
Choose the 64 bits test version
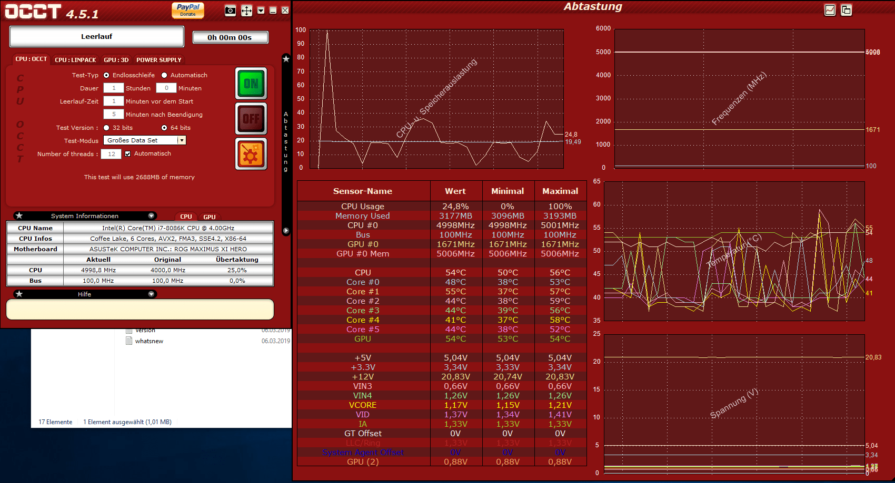pyautogui.click(x=164, y=128)
